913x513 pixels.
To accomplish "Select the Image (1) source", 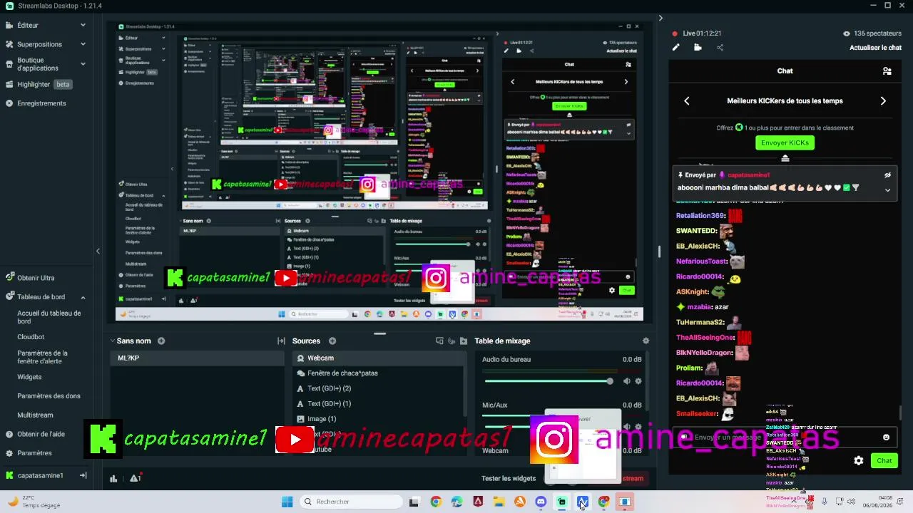I will point(378,419).
